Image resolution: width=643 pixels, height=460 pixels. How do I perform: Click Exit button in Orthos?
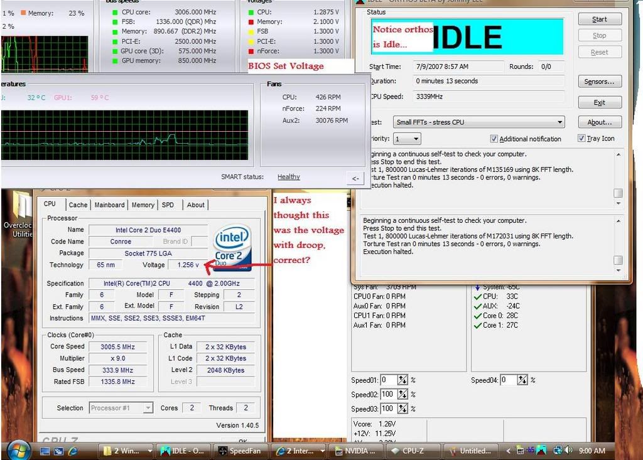coord(600,102)
